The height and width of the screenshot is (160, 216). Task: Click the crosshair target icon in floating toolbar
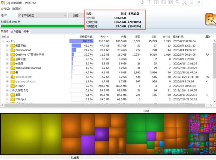coord(142,2)
